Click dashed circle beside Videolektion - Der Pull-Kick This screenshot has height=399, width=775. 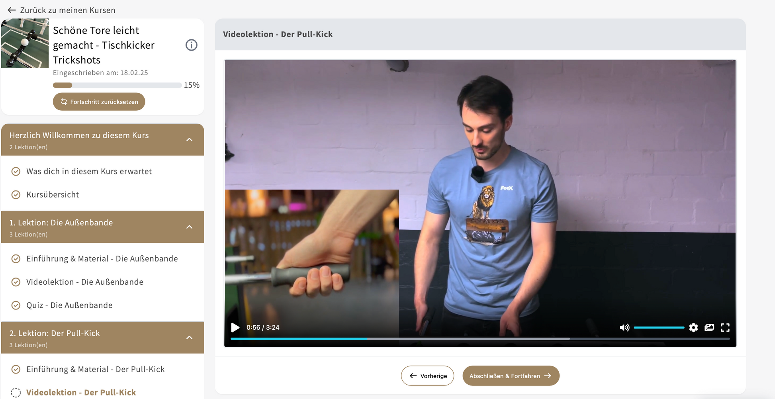16,393
